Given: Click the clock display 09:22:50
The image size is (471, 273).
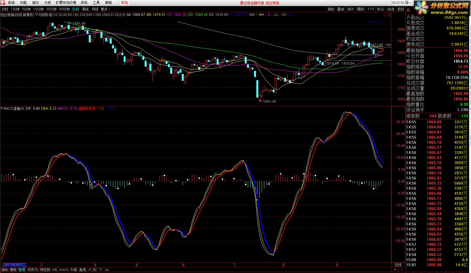Looking at the screenshot, I should [x=398, y=3].
